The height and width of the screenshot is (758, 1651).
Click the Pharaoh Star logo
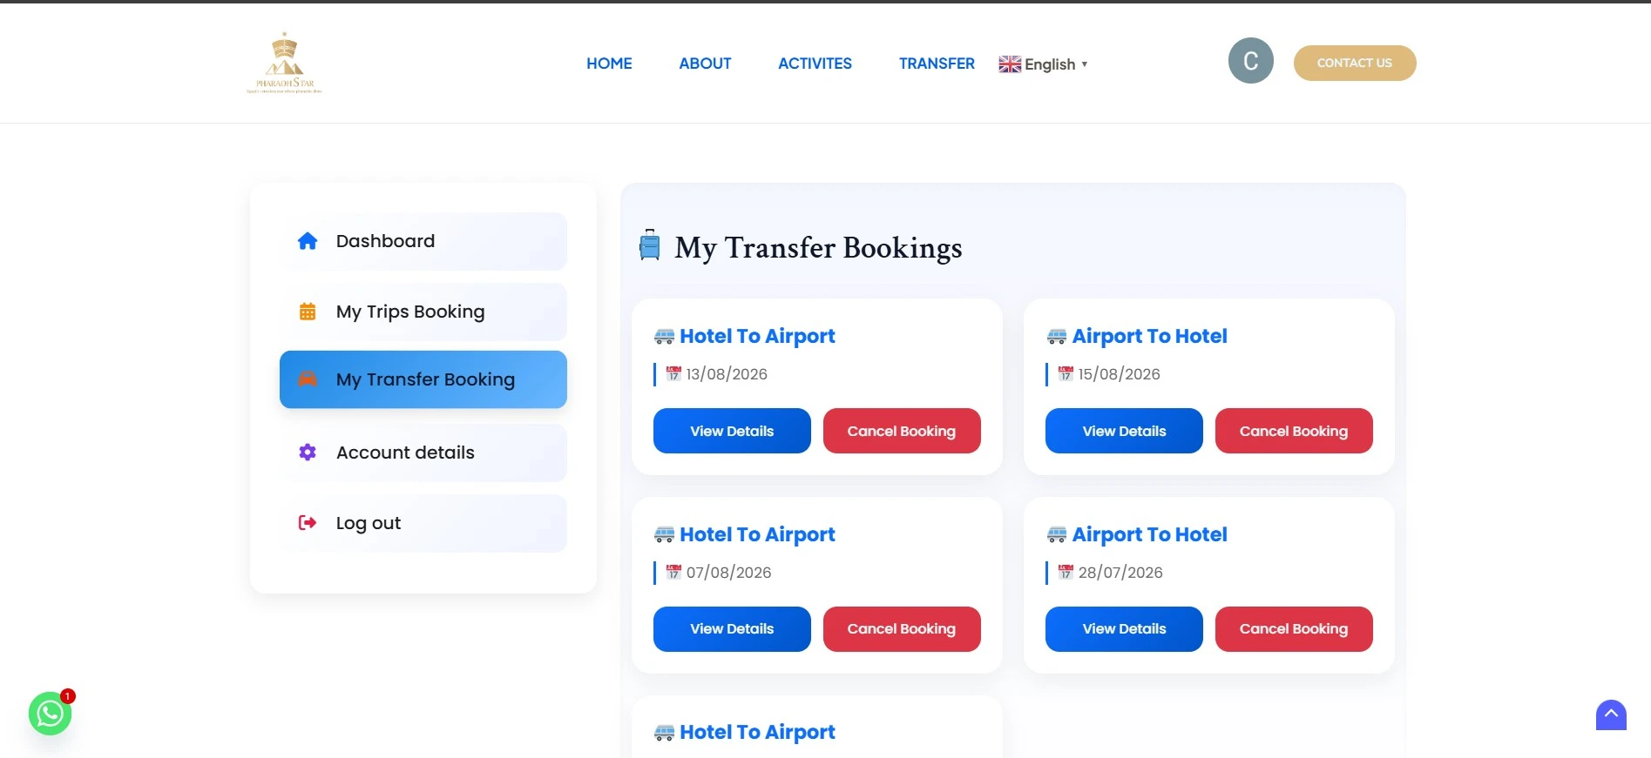point(284,63)
